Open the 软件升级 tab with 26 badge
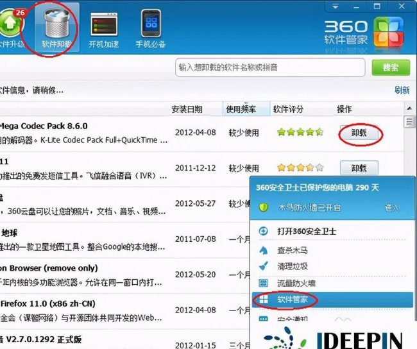417x349 pixels. tap(13, 28)
